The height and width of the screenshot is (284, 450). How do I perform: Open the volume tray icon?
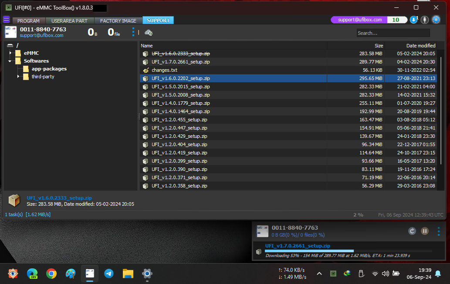(x=386, y=274)
